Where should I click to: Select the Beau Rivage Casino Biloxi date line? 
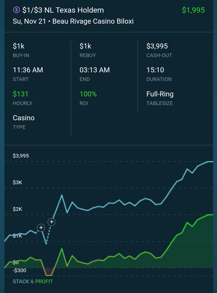(x=73, y=21)
